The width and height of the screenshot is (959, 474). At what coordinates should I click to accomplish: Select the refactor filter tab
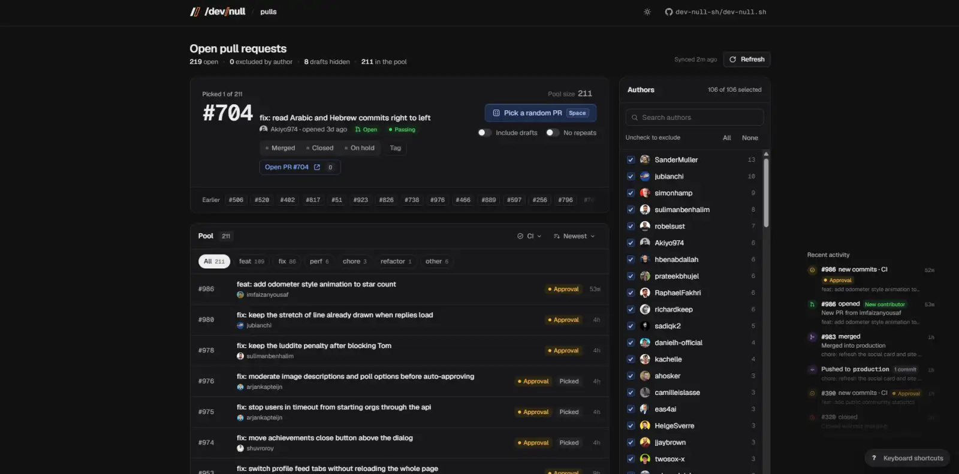(x=396, y=261)
